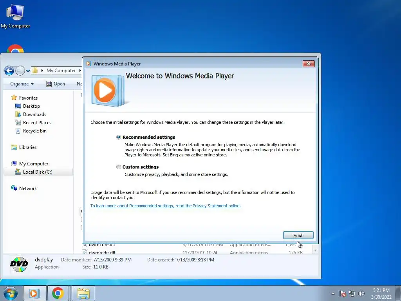Click the Recent Places icon

(18, 122)
